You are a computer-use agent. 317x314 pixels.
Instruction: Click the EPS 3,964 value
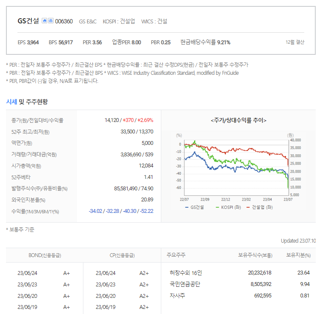click(x=29, y=42)
